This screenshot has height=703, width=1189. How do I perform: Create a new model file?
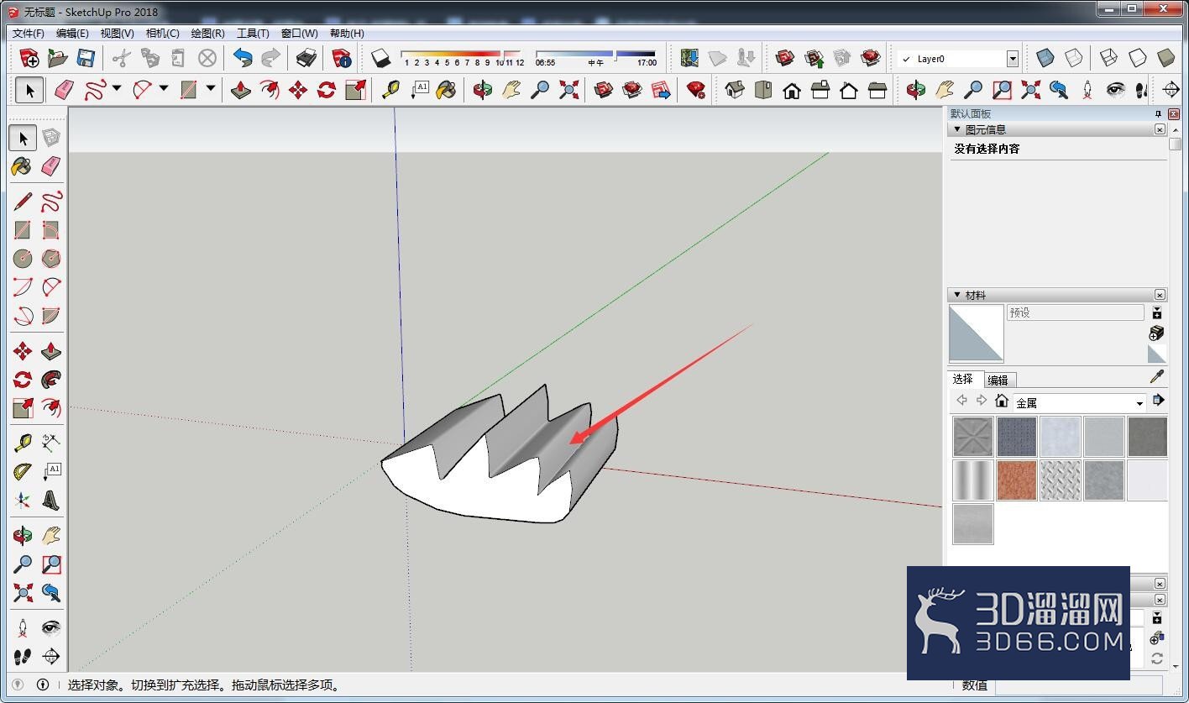click(x=29, y=57)
